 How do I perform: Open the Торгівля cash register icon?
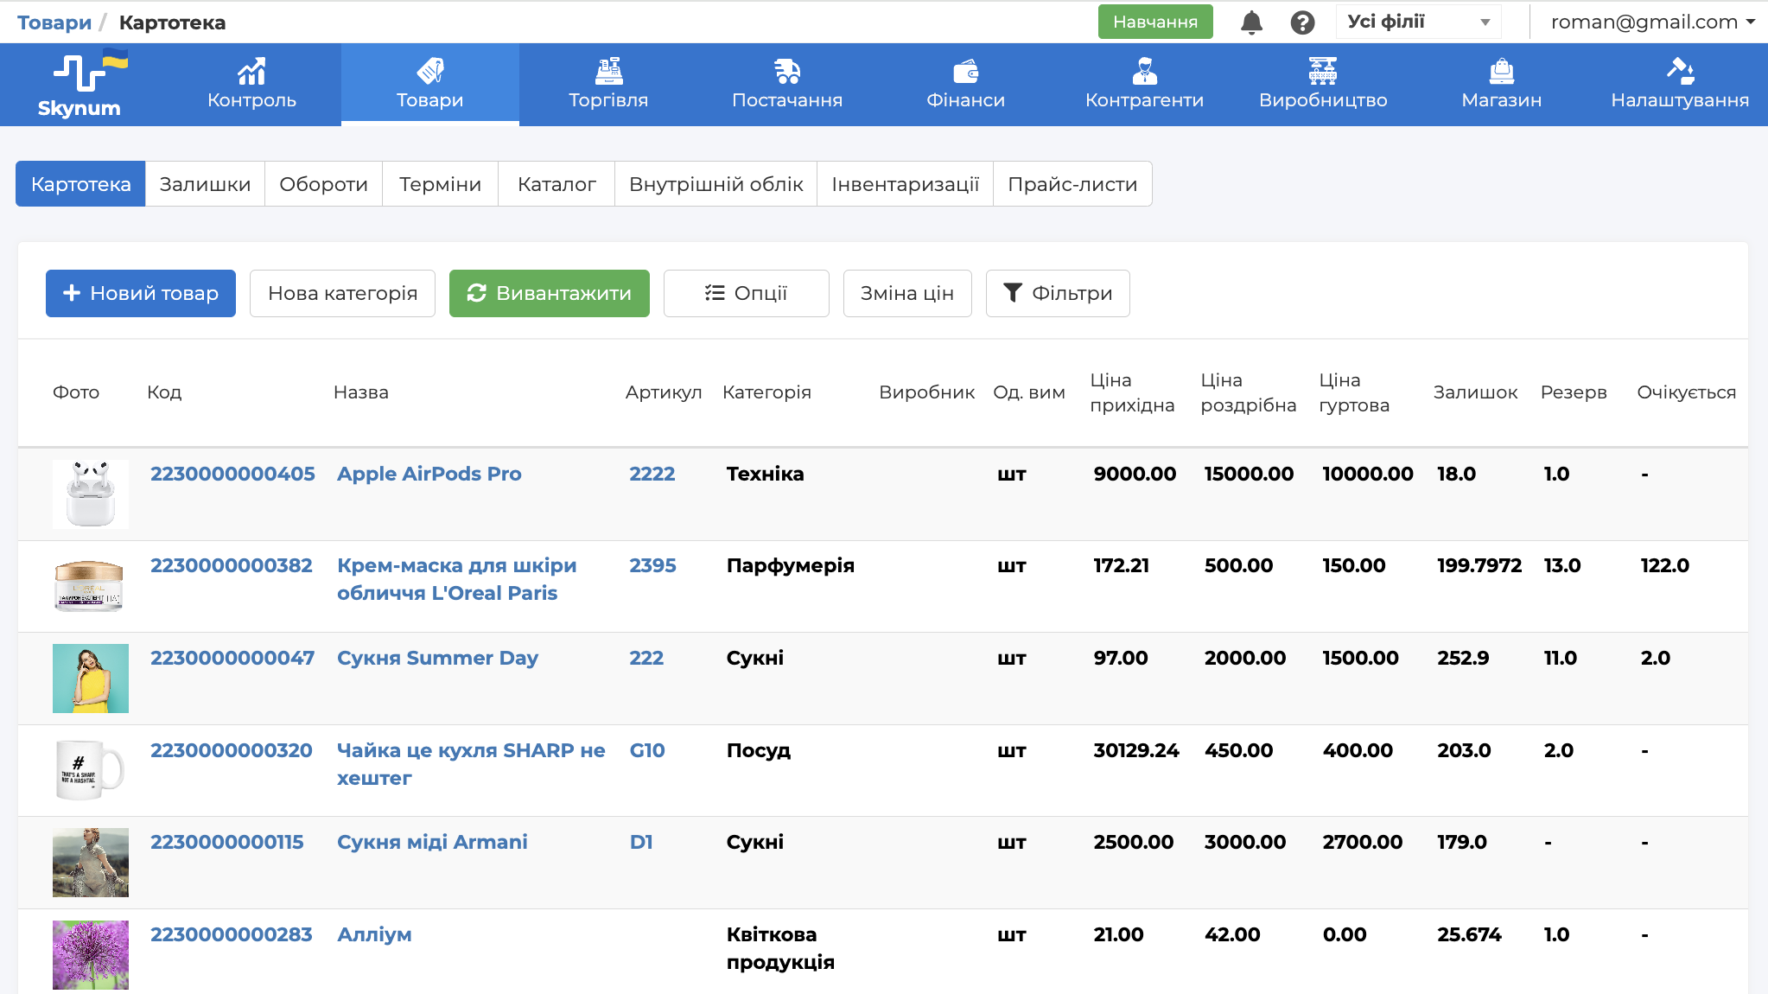[x=608, y=71]
